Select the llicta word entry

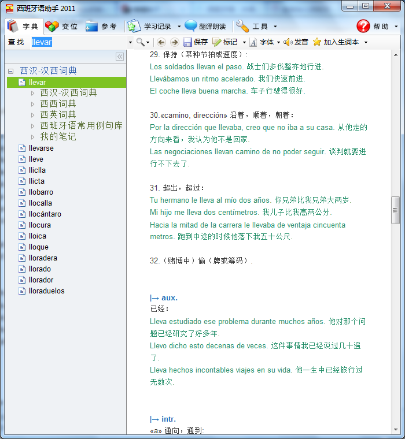click(x=36, y=181)
